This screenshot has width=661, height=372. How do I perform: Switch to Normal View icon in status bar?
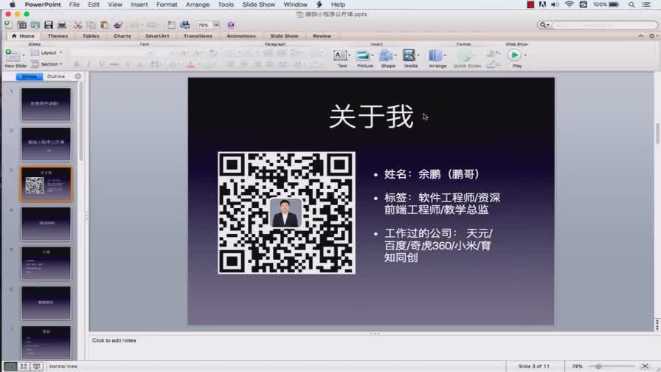coord(10,366)
